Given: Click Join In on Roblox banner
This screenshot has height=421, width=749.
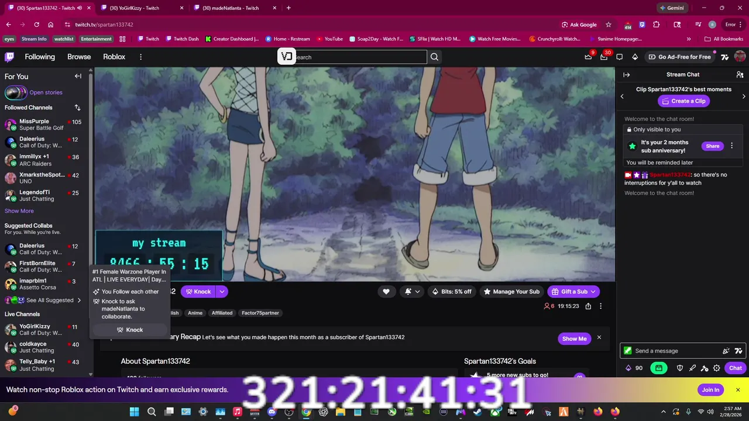Looking at the screenshot, I should pos(710,390).
